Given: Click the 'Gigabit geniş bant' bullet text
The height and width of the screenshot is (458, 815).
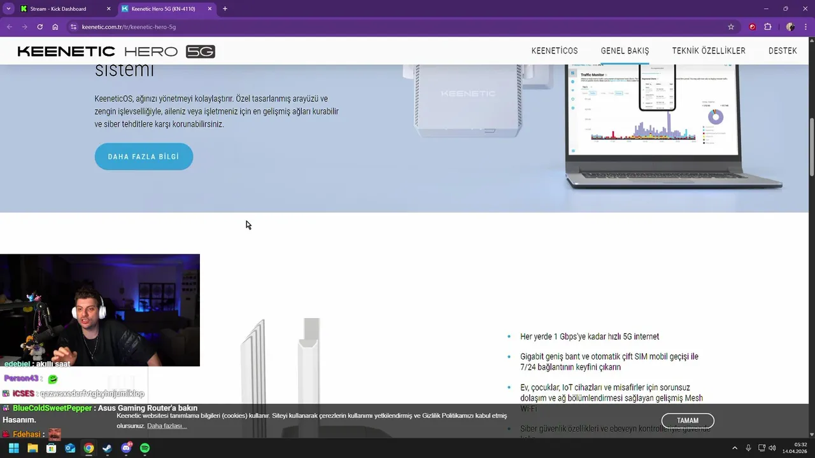Looking at the screenshot, I should 609,362.
